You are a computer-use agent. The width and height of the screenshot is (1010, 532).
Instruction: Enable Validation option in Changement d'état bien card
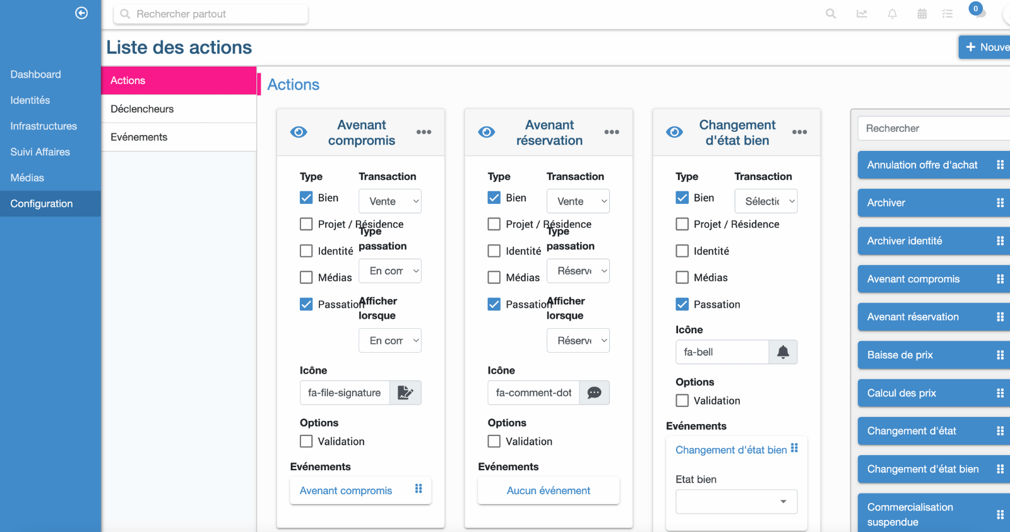[682, 400]
